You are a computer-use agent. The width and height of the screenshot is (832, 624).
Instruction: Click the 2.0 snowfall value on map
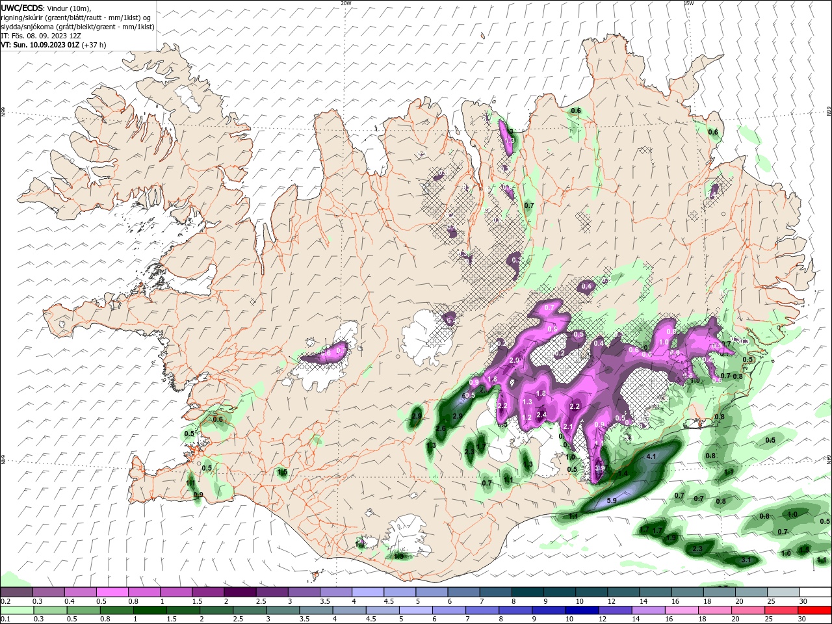pyautogui.click(x=515, y=360)
